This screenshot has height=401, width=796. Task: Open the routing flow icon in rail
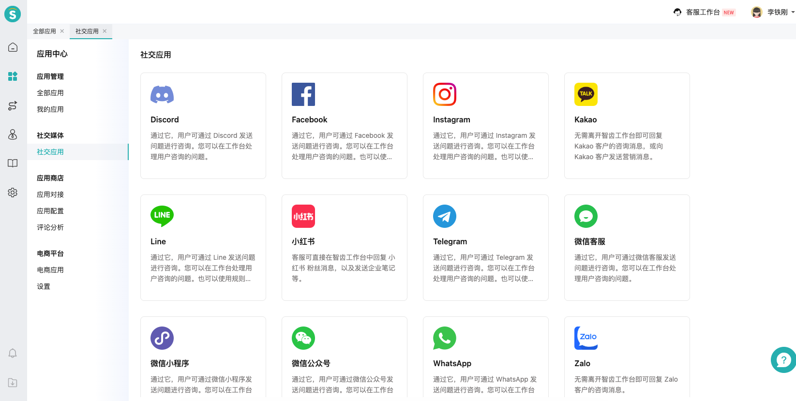click(13, 105)
